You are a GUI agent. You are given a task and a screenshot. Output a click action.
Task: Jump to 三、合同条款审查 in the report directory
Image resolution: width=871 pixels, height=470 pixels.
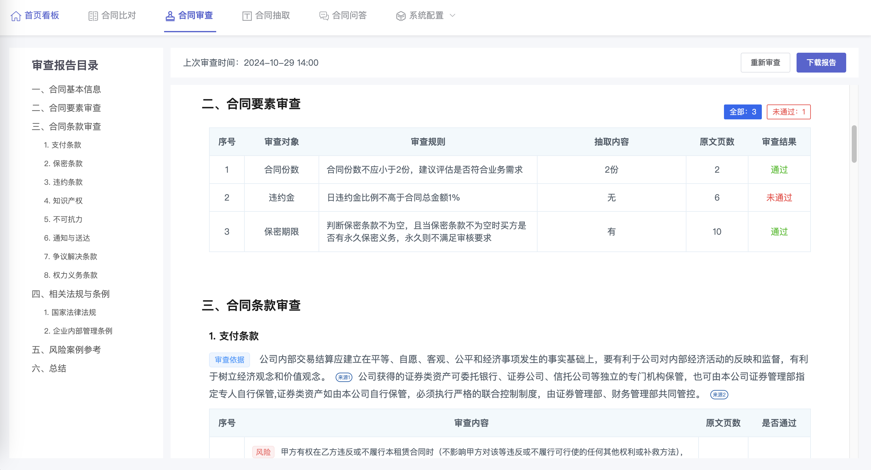(66, 126)
